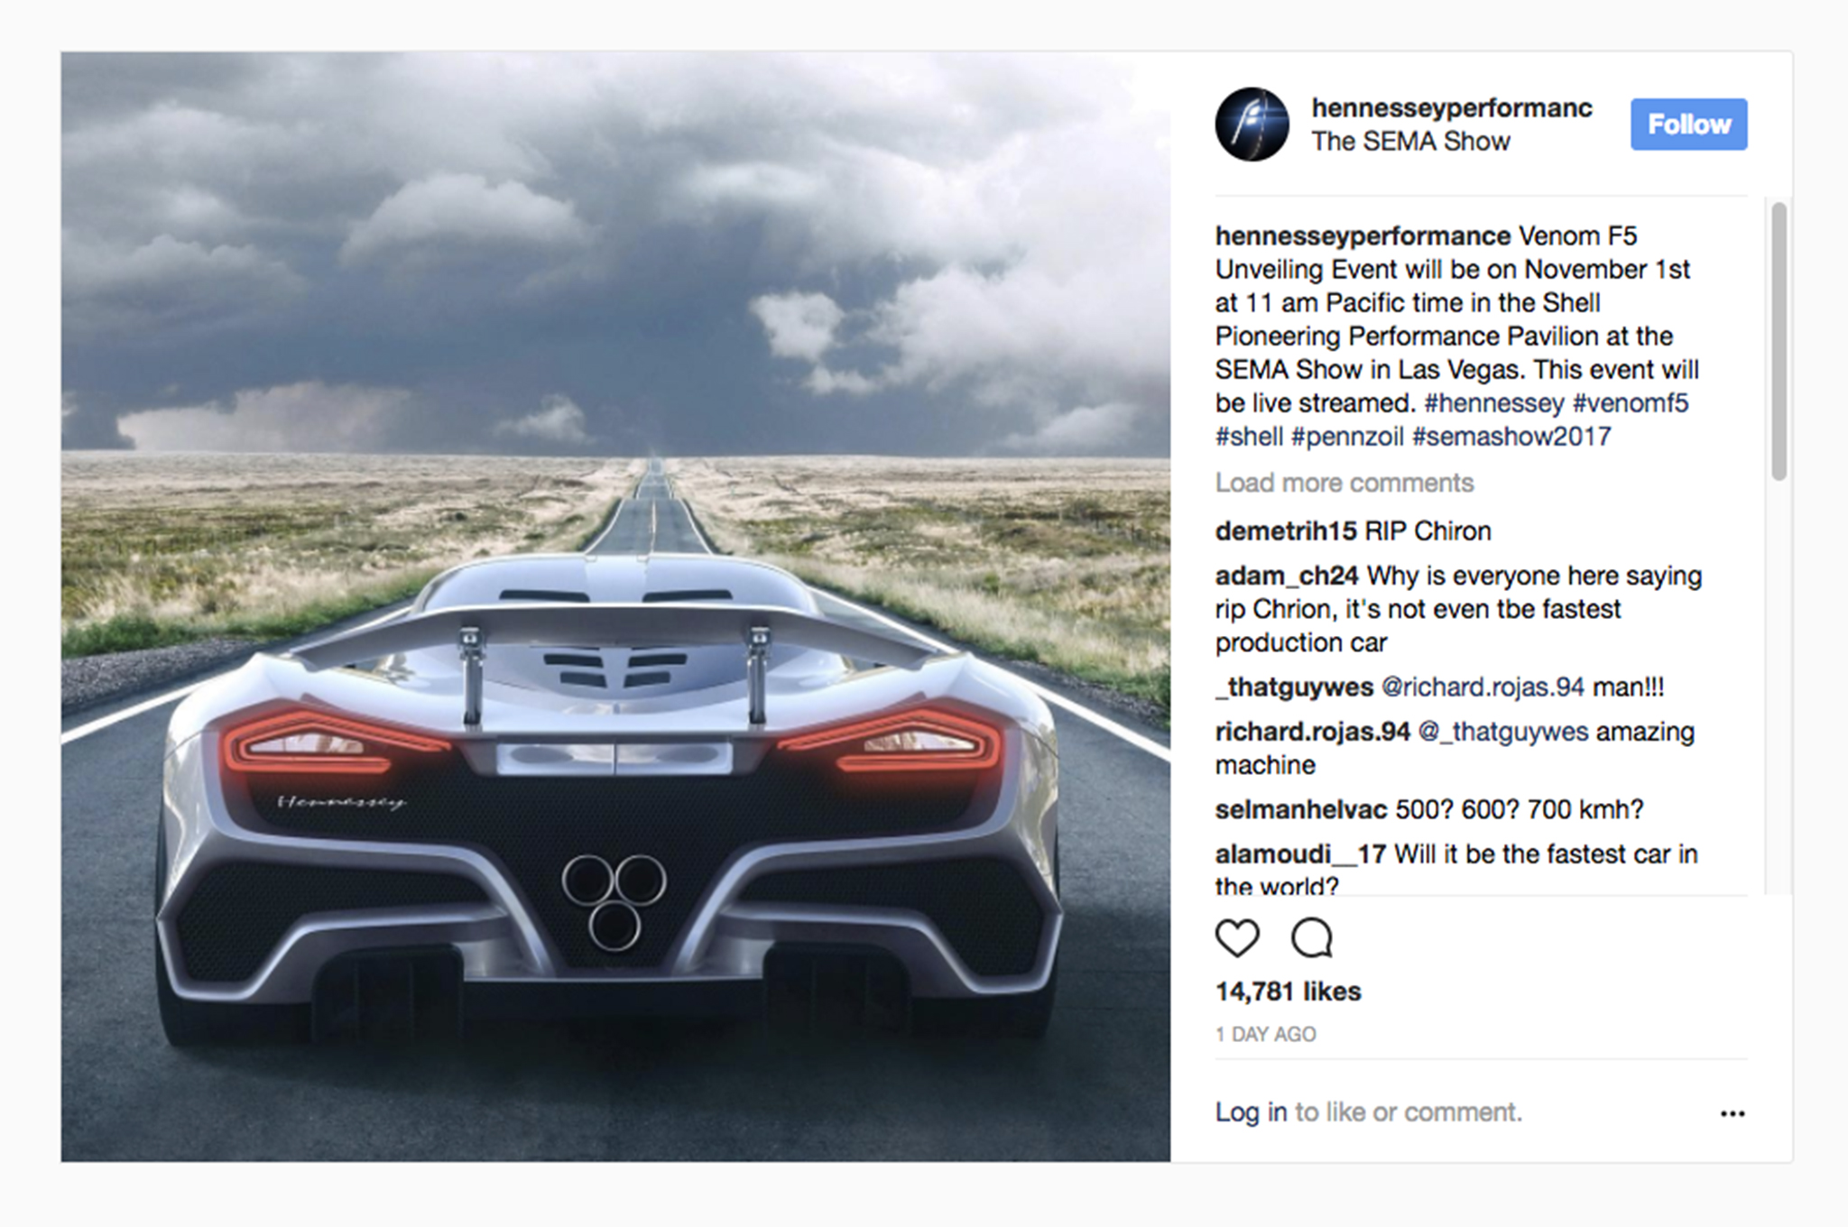Image resolution: width=1848 pixels, height=1227 pixels.
Task: Open the three-dot more options menu
Action: 1732,1113
